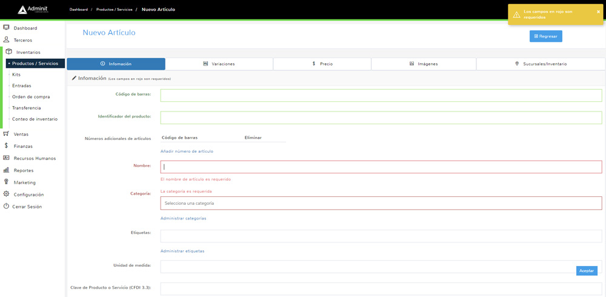Click the Terceros person icon
Screen dimensions: 606x297
[7, 40]
